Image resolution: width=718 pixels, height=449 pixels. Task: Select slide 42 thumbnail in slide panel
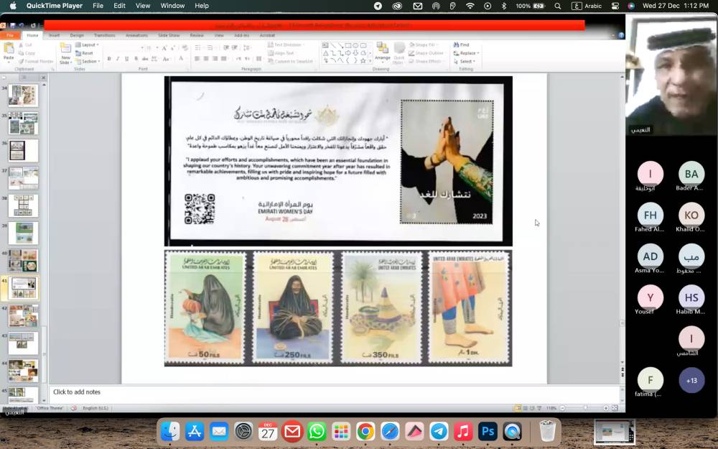click(x=23, y=315)
